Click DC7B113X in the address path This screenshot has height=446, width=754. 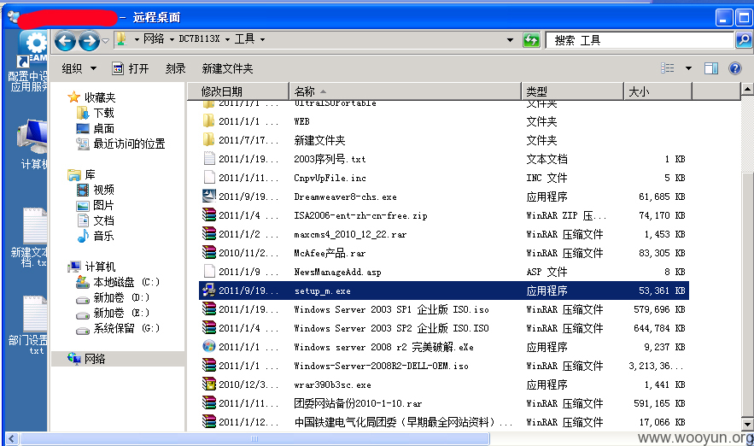[x=199, y=39]
